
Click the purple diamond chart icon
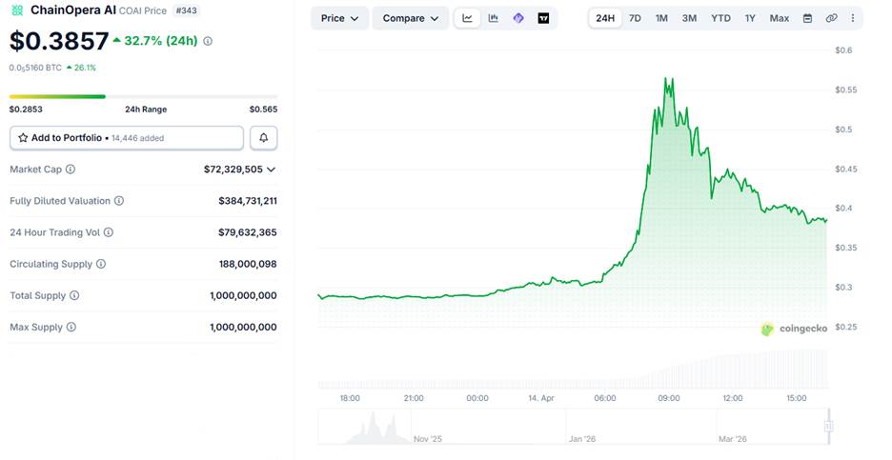tap(518, 18)
